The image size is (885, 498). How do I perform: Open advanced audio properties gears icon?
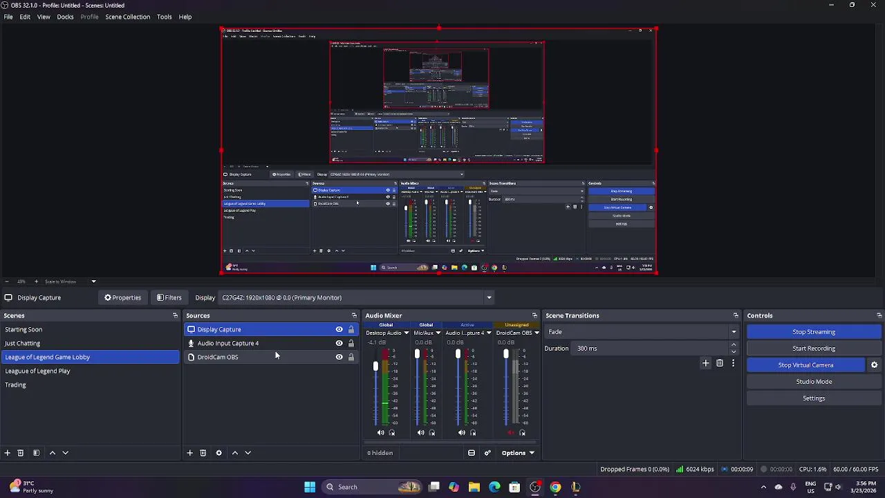487,453
